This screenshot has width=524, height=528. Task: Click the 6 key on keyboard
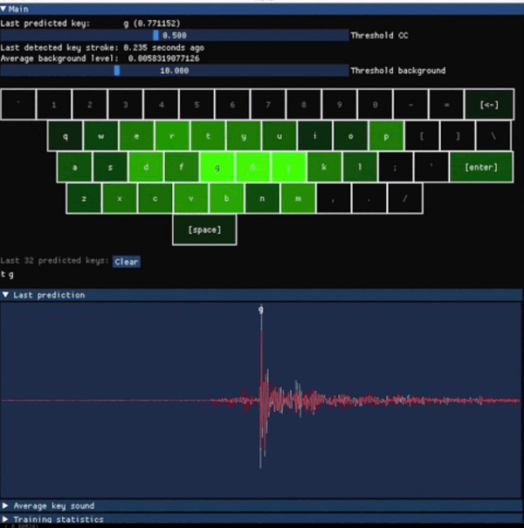[x=232, y=104]
